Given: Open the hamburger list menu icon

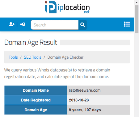Looking at the screenshot, I should pyautogui.click(x=127, y=24).
